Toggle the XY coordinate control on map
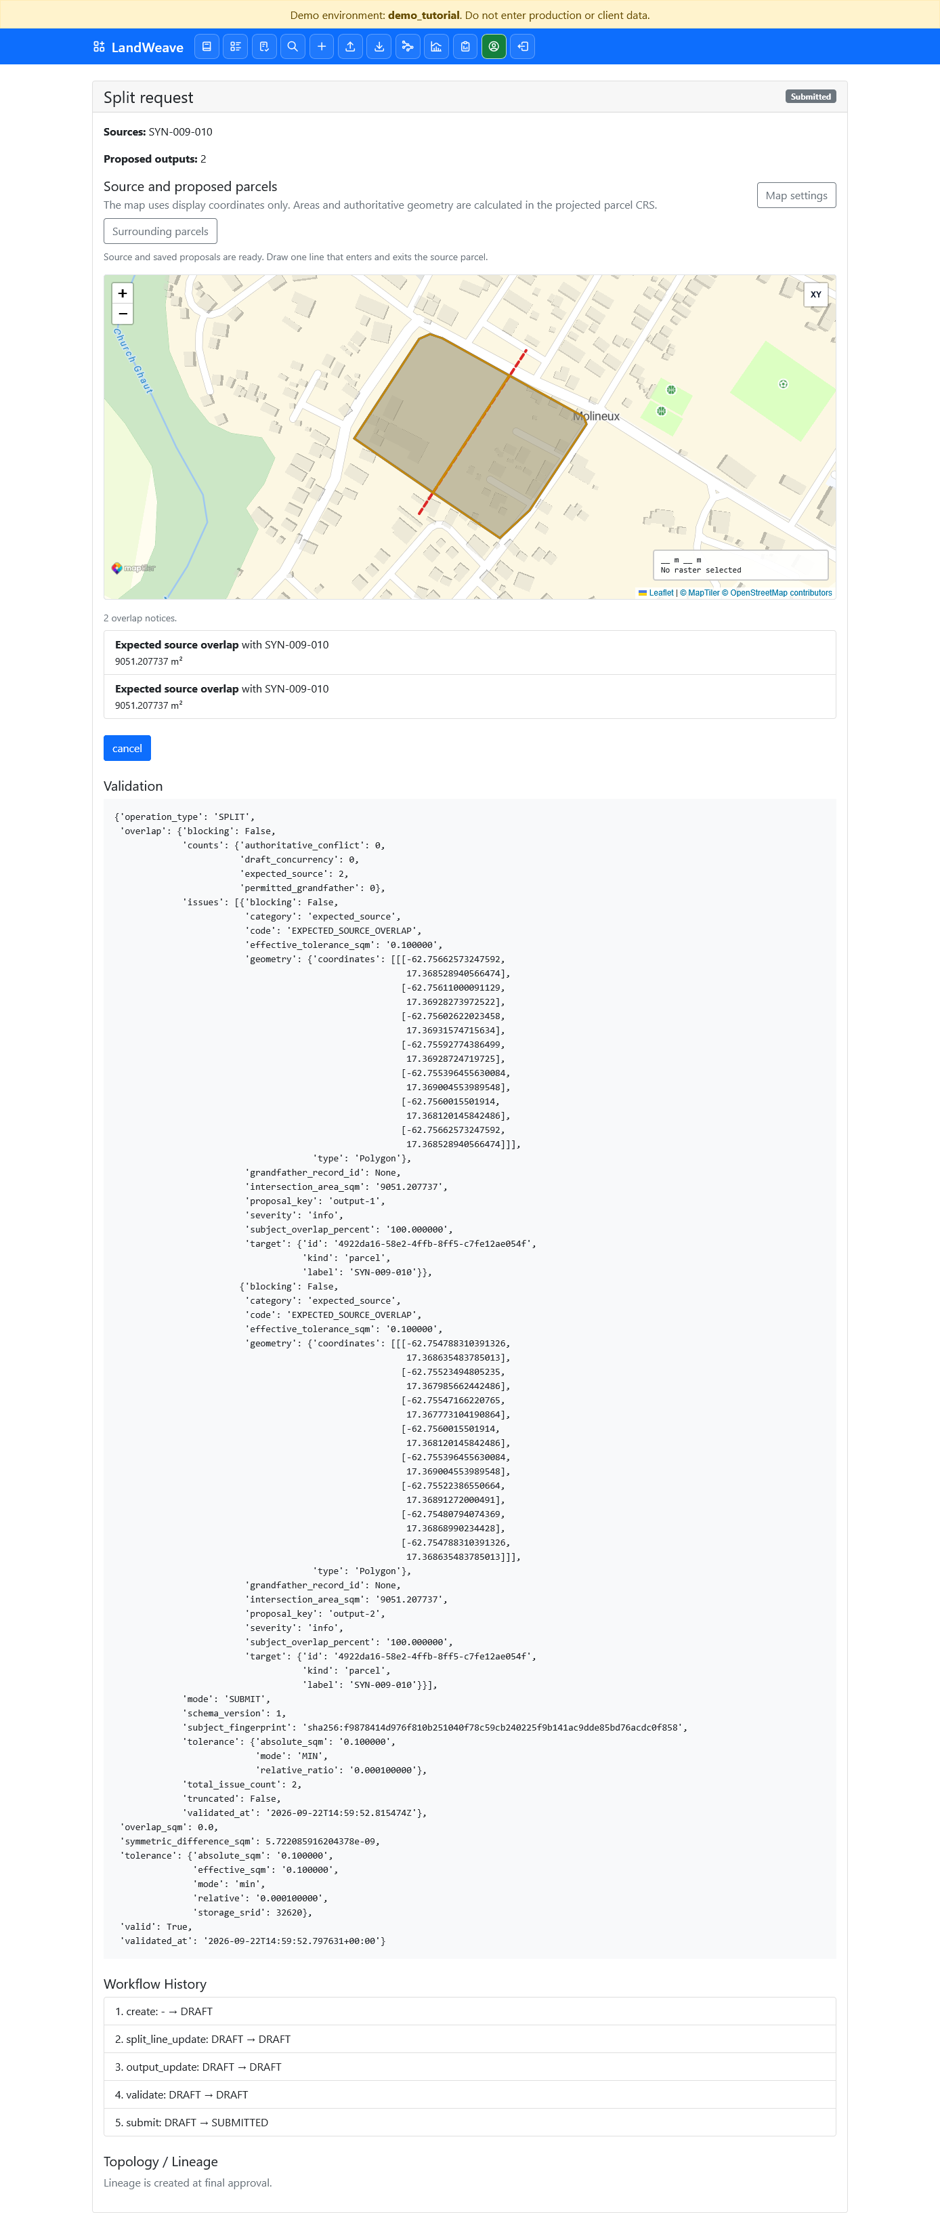Viewport: 940px width, 2213px height. point(815,295)
